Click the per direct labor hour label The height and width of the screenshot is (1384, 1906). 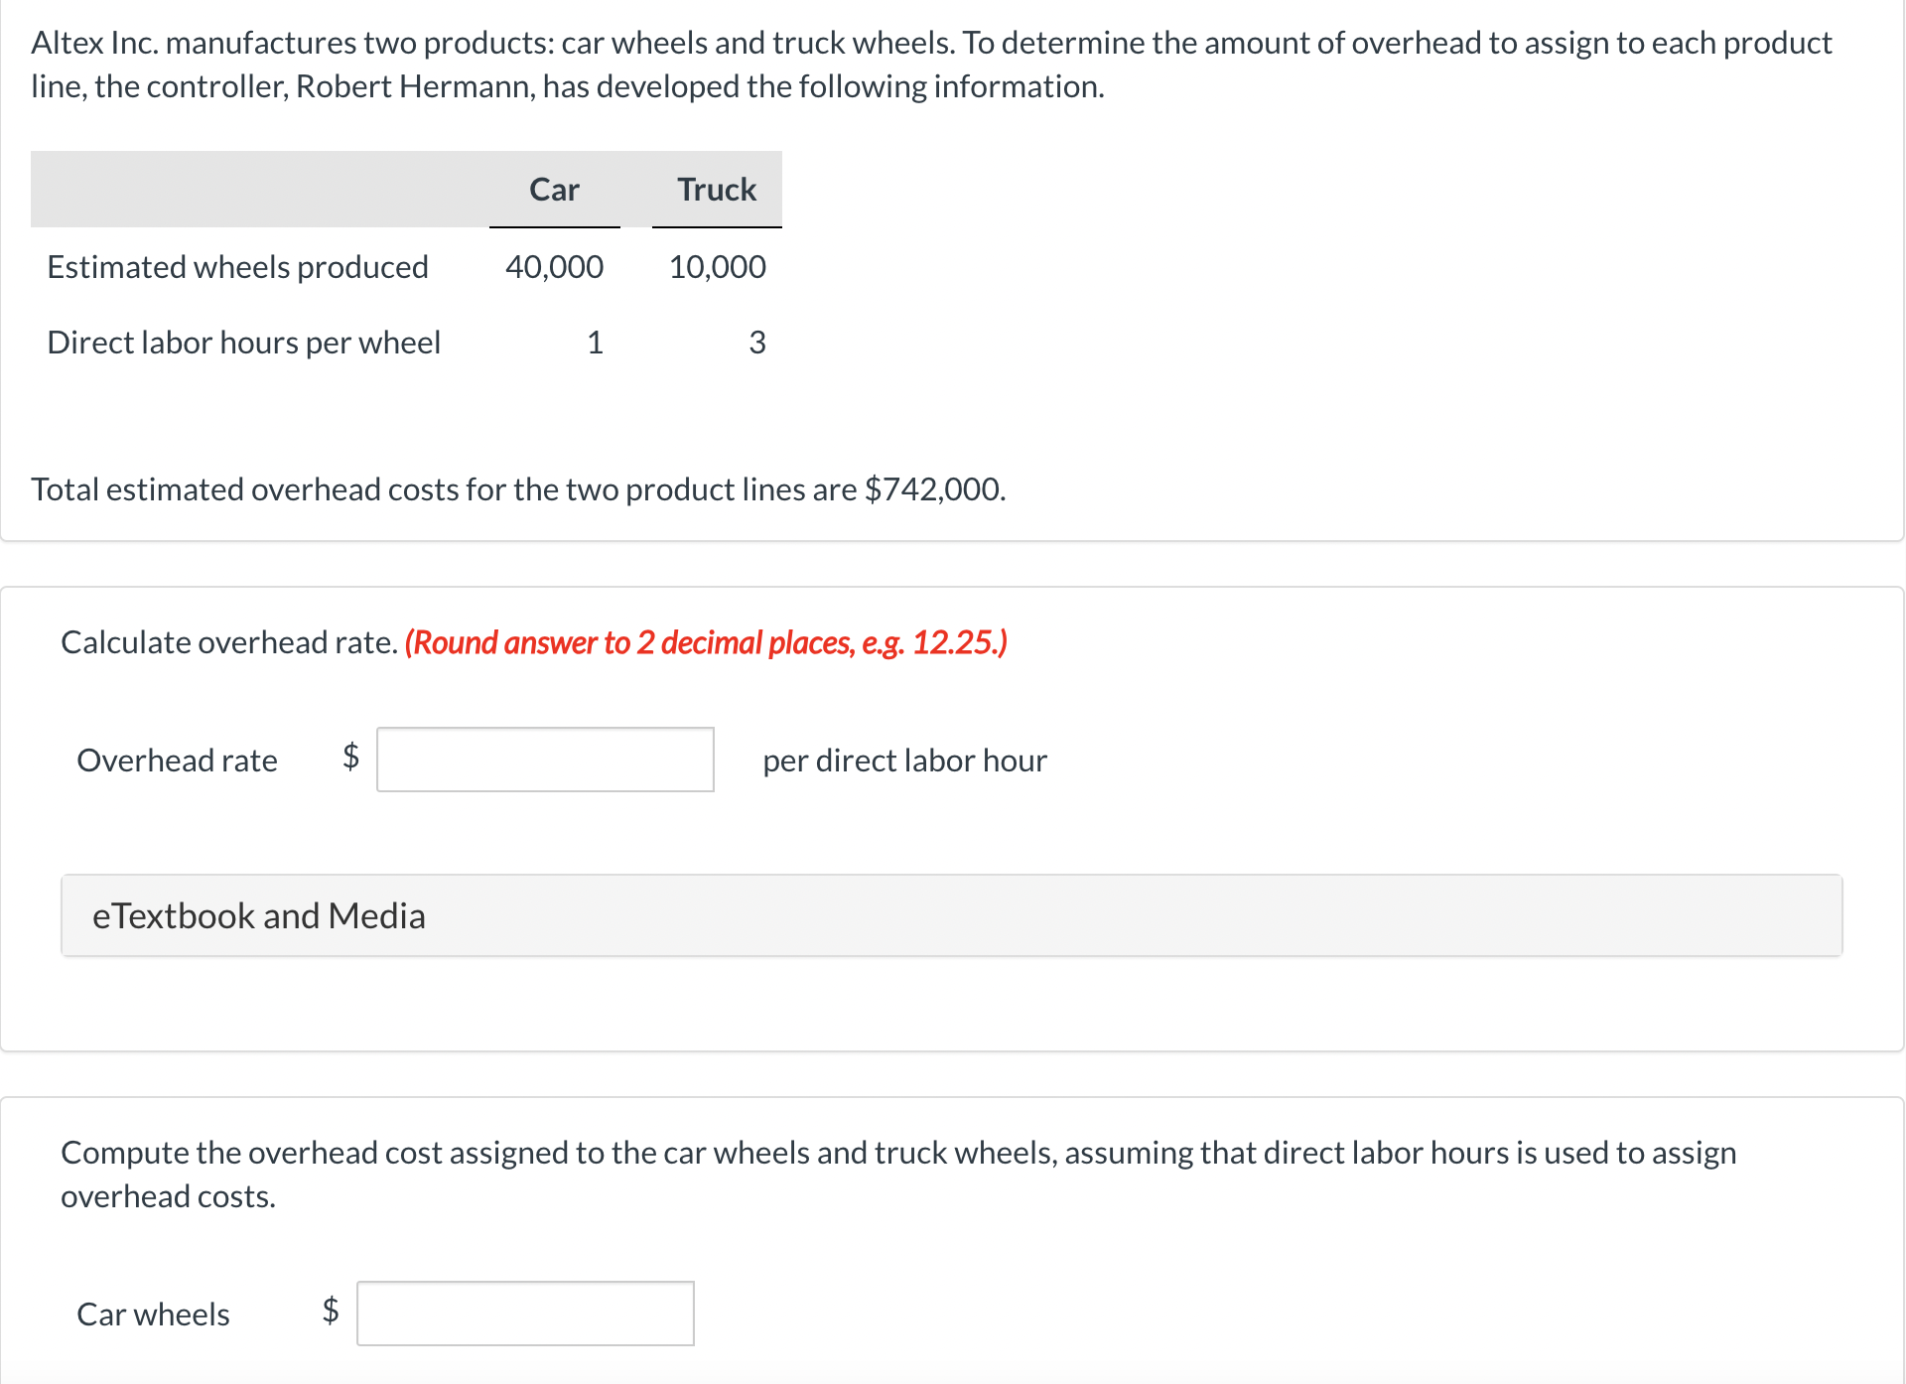904,761
